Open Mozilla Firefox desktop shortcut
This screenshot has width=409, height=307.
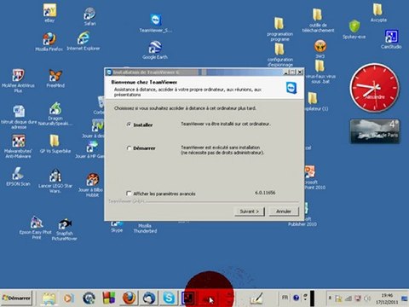click(x=49, y=42)
